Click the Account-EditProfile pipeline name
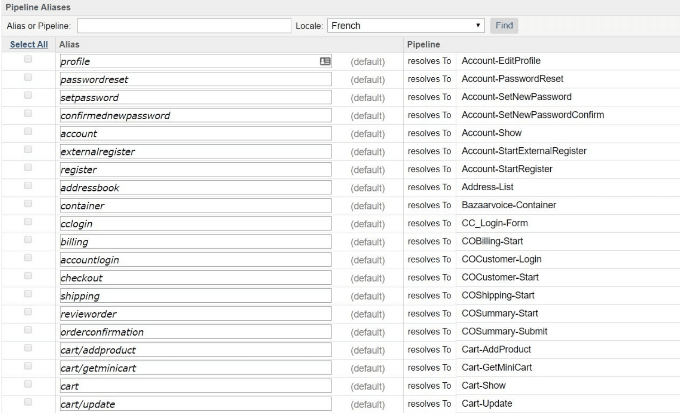This screenshot has width=680, height=413. click(501, 61)
